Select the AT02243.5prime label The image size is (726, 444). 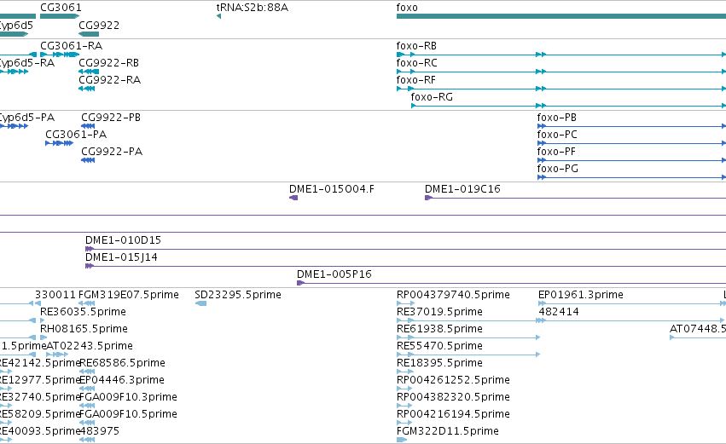click(x=90, y=346)
